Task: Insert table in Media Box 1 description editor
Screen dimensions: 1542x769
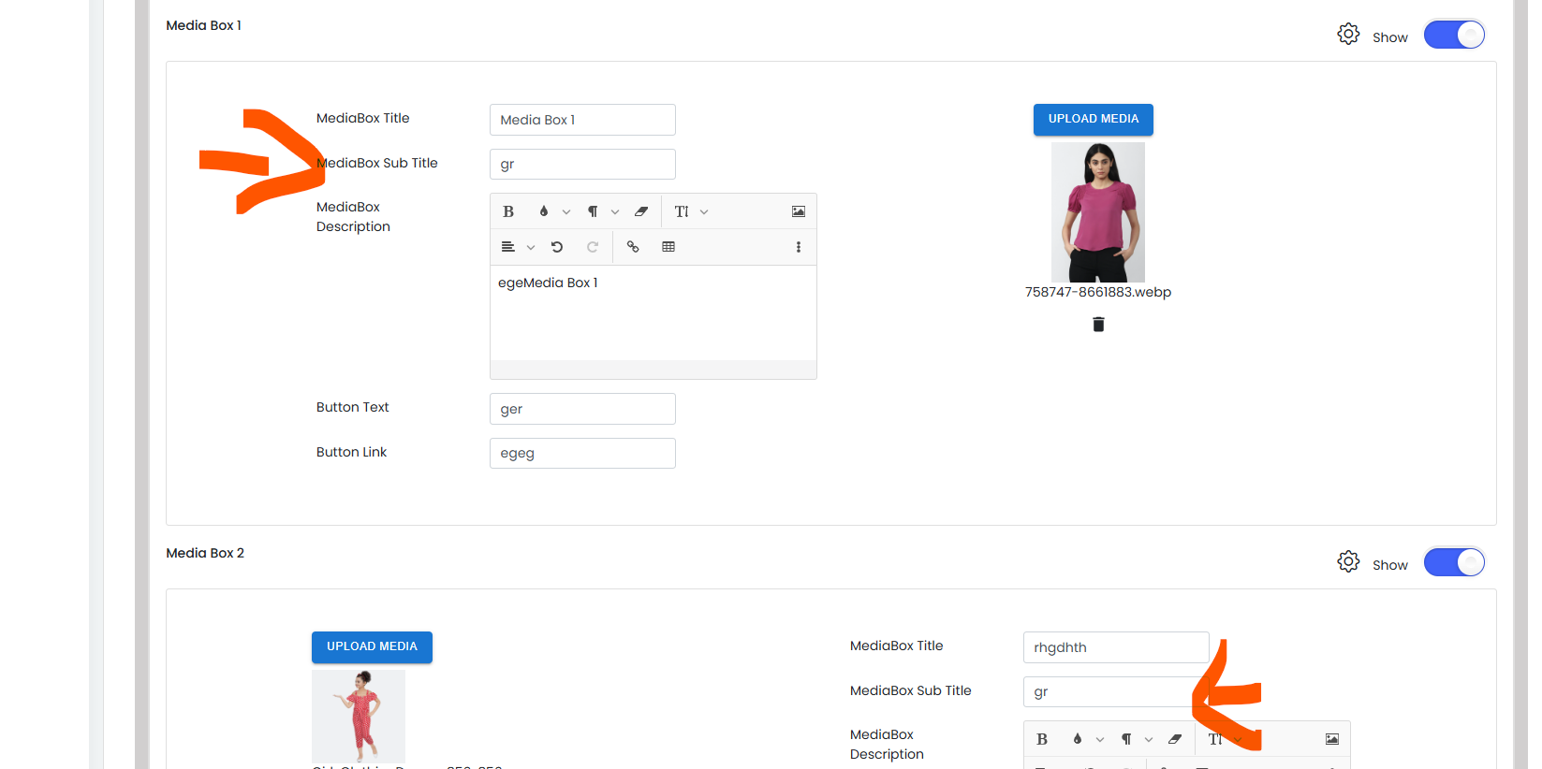Action: [x=668, y=247]
